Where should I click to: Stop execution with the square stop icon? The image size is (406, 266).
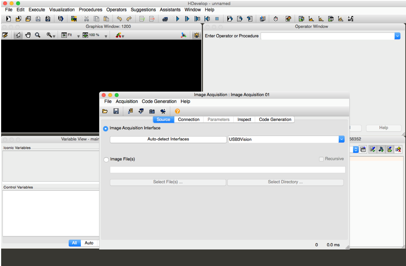click(x=217, y=19)
